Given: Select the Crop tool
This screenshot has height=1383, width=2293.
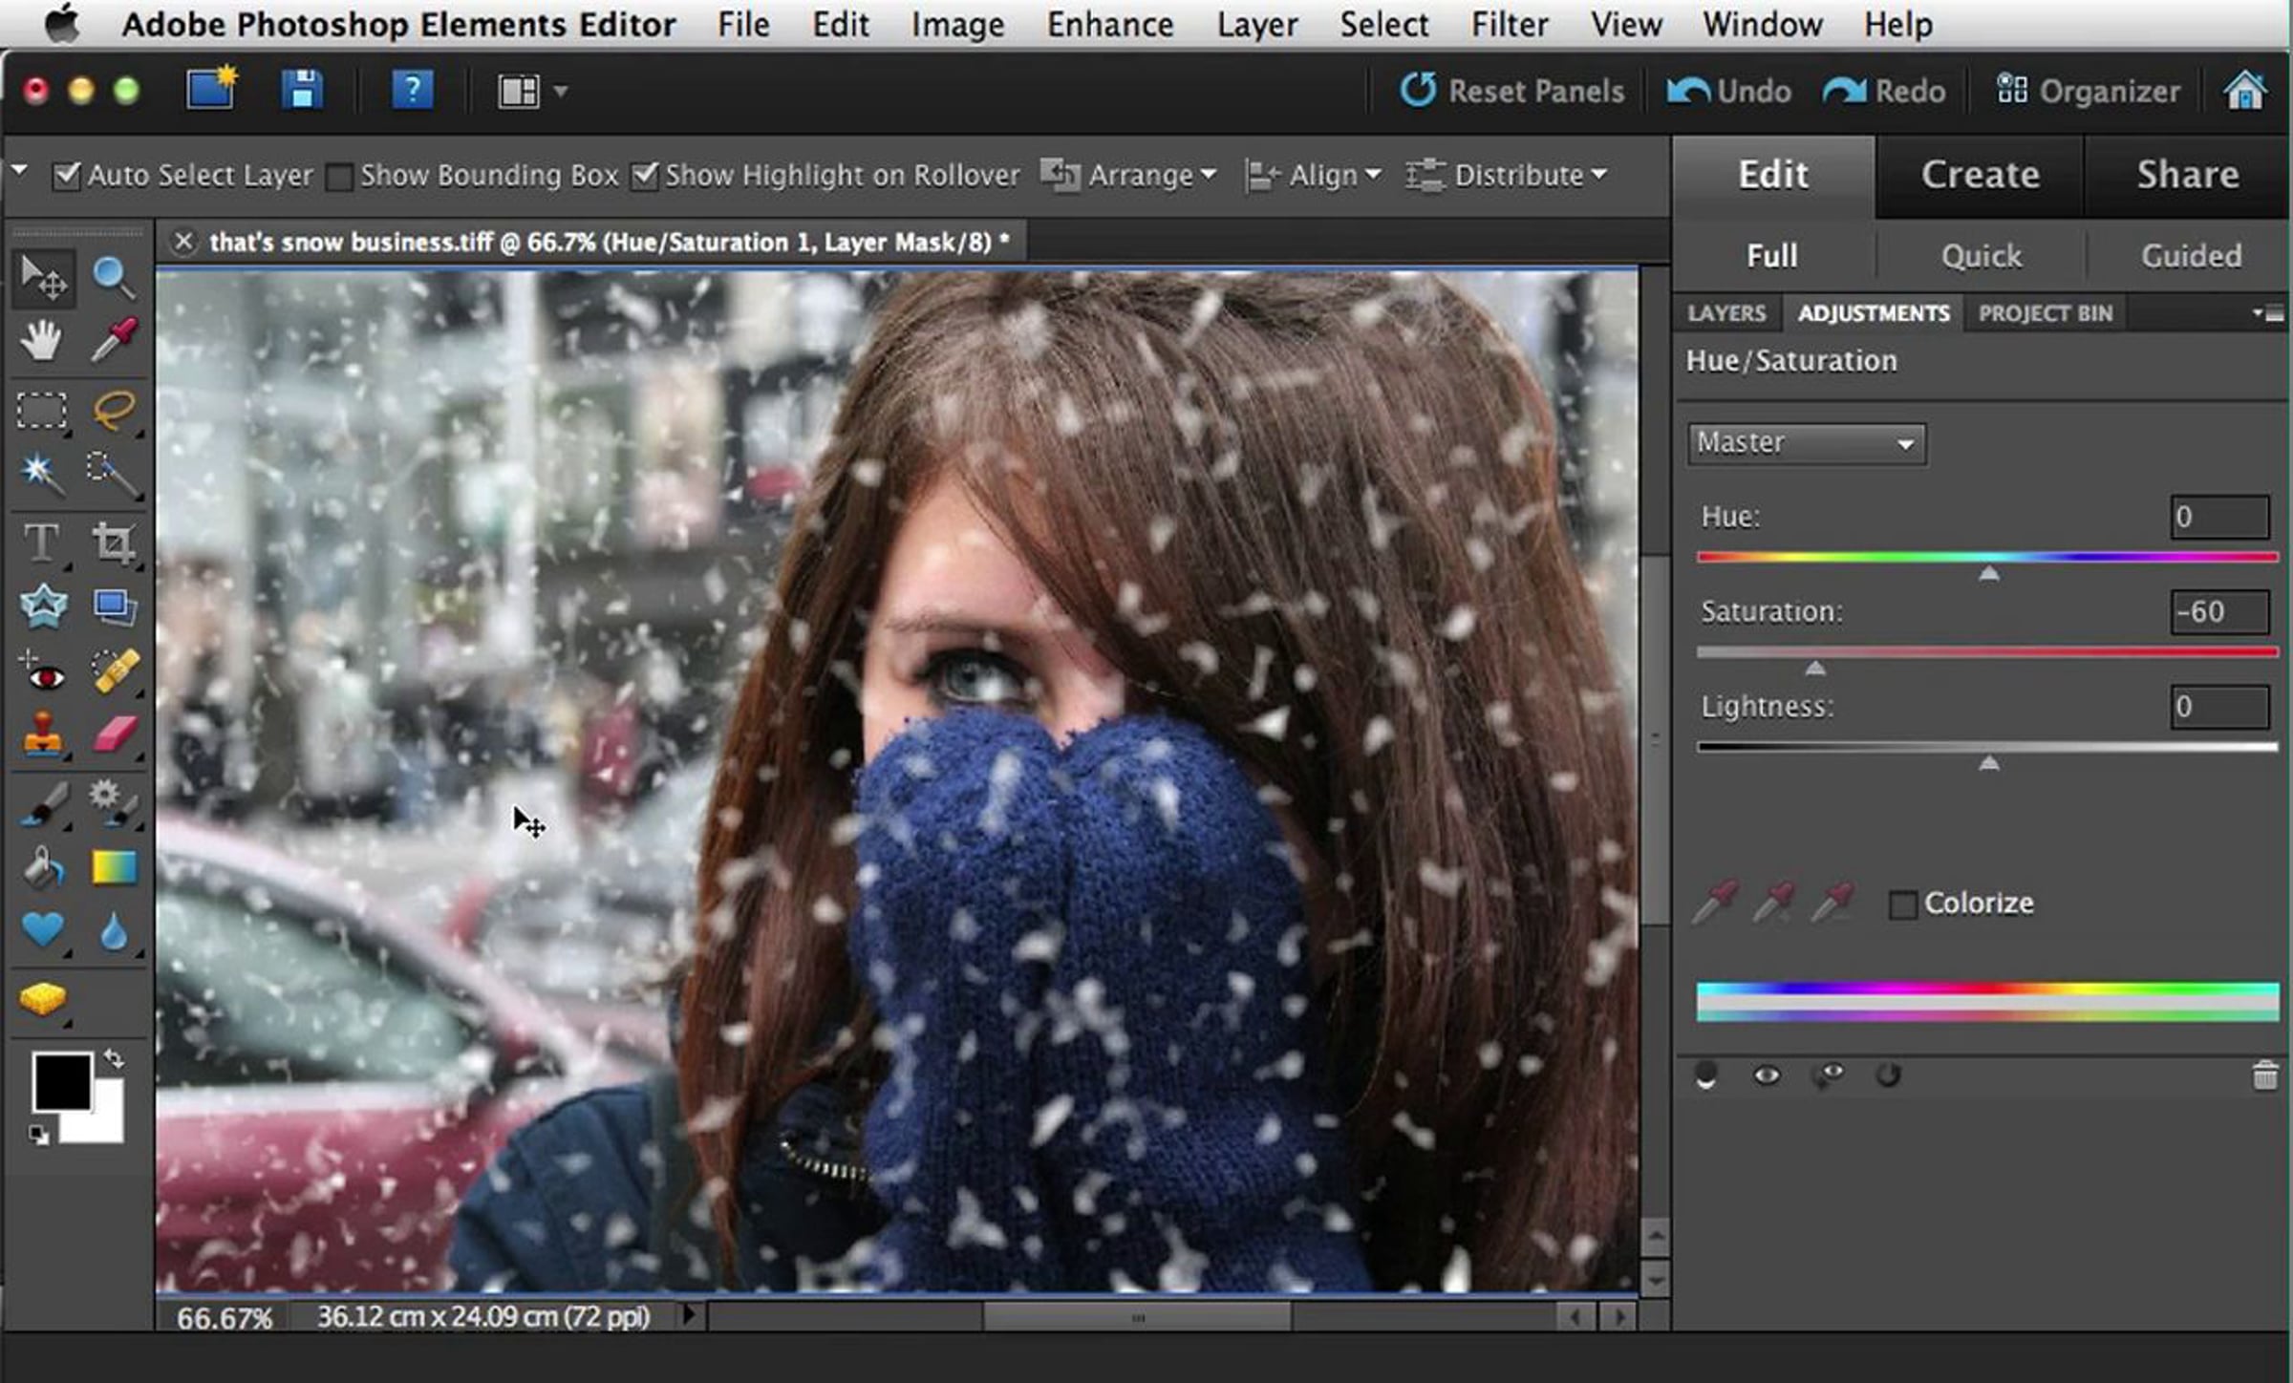Looking at the screenshot, I should tap(113, 543).
